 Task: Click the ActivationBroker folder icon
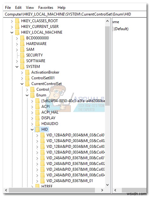pos(27,72)
